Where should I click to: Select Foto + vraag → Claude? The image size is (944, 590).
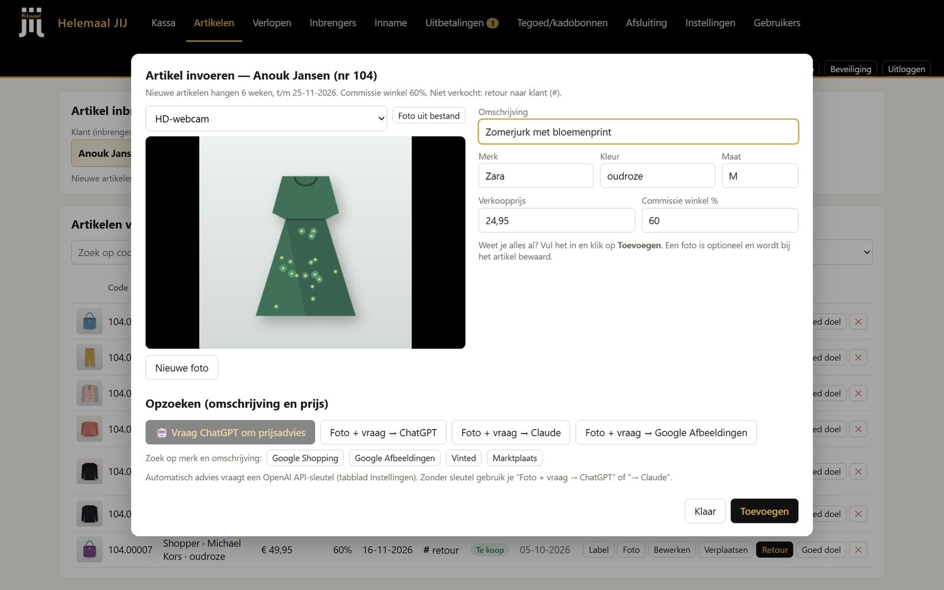tap(511, 432)
